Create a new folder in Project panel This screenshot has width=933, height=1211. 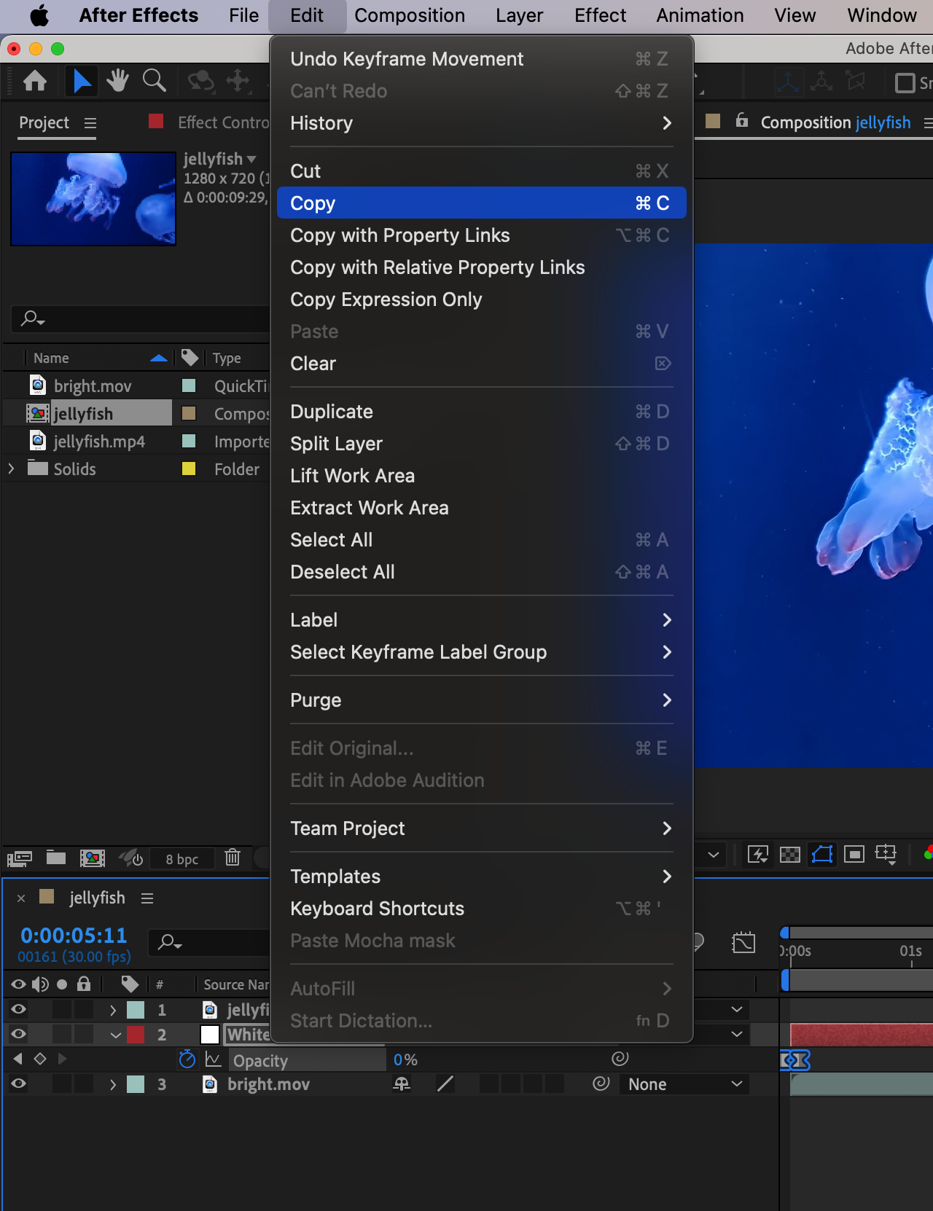56,858
